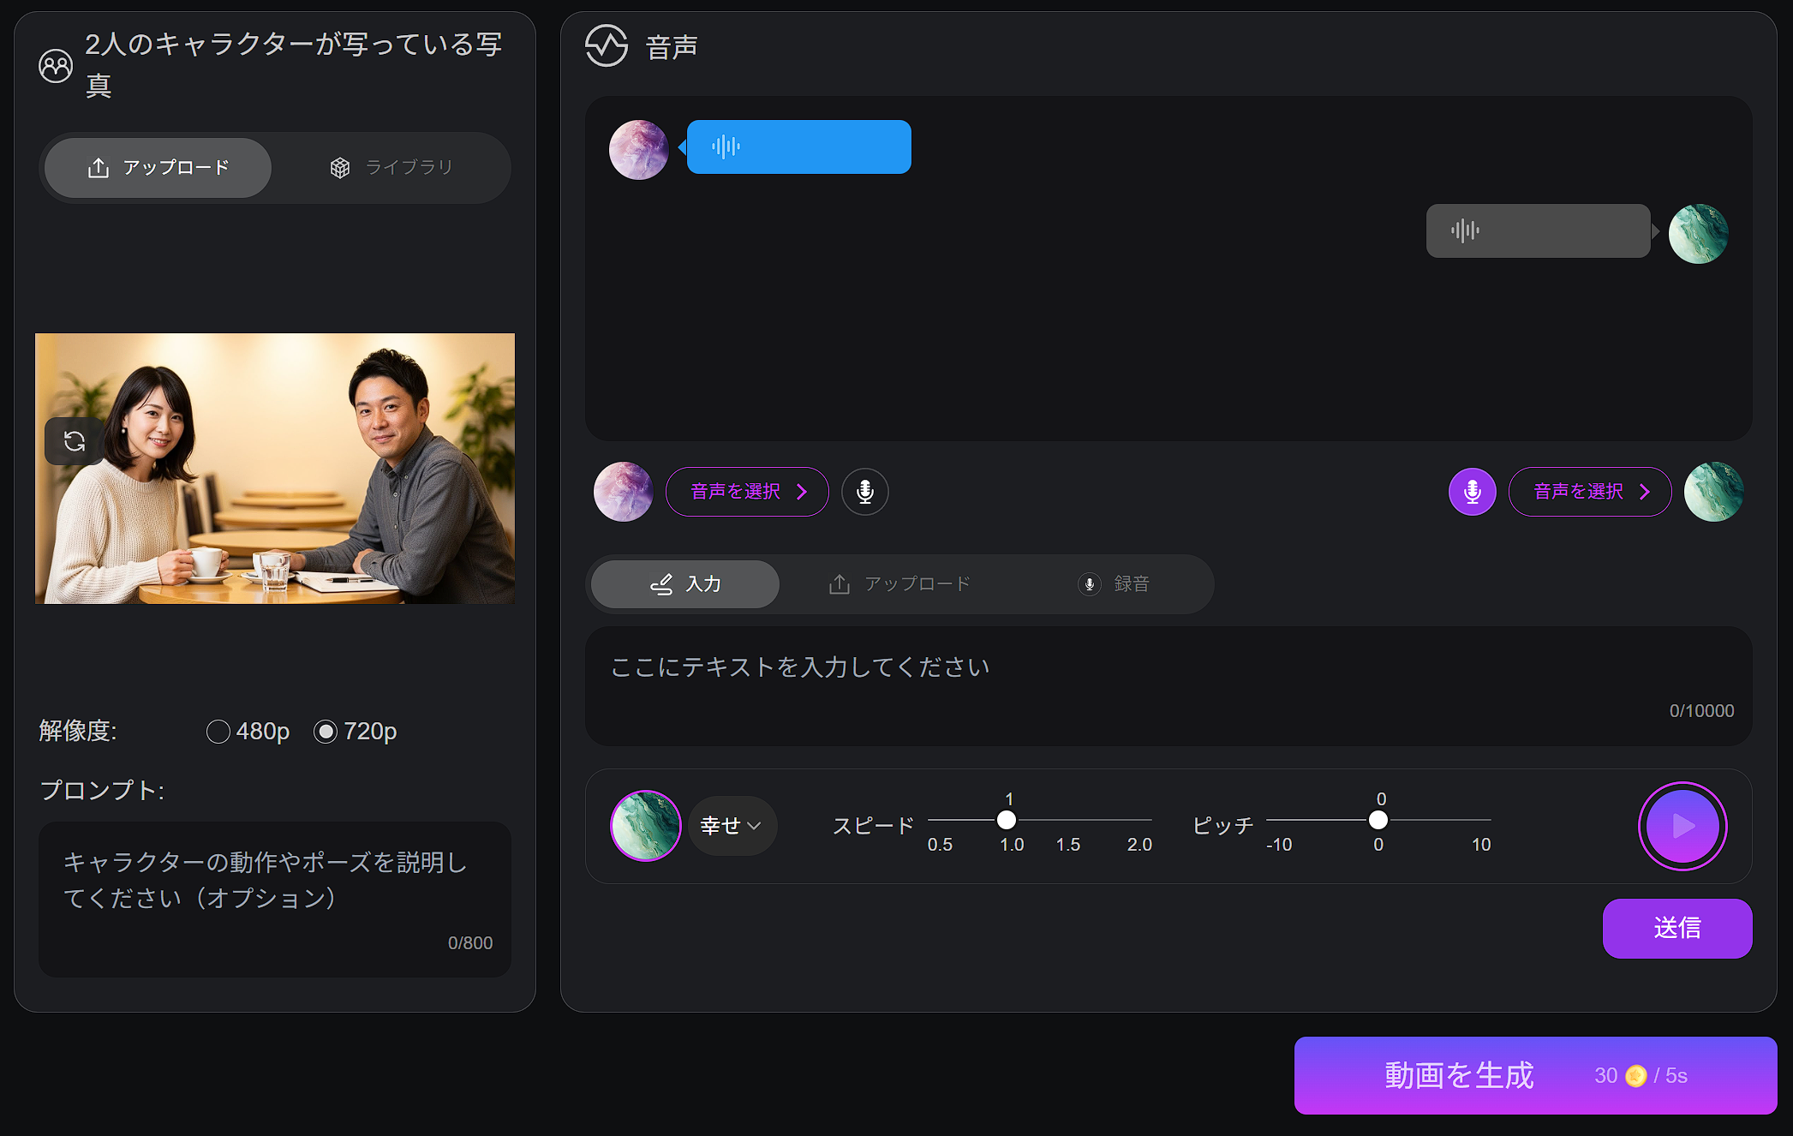This screenshot has height=1136, width=1793.
Task: Open right 音声を選択 voice selector
Action: tap(1589, 492)
